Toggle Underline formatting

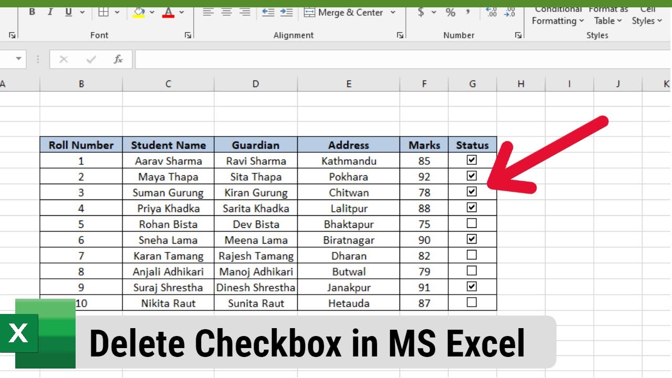[68, 12]
